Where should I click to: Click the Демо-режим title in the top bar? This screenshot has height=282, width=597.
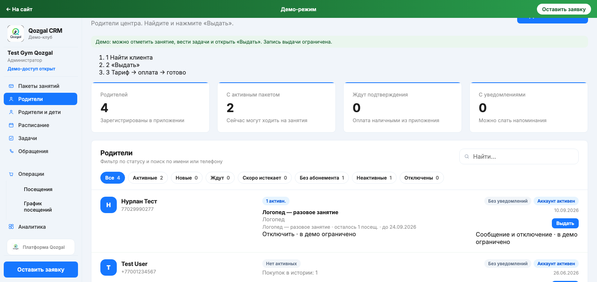298,9
